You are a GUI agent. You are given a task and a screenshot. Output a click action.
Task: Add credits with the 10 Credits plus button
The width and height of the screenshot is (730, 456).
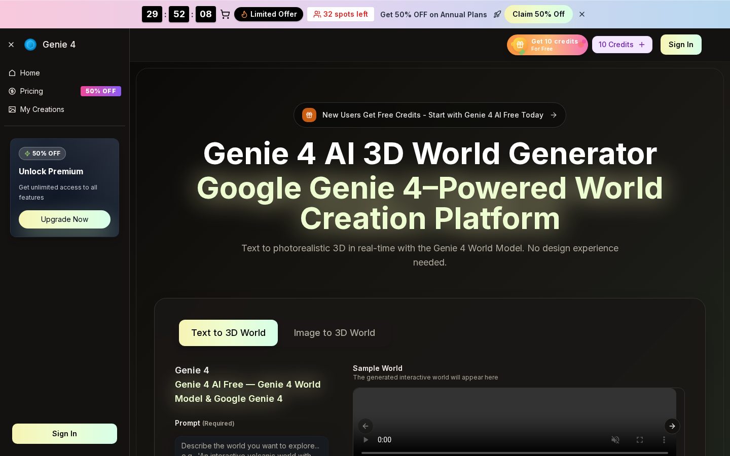click(x=622, y=45)
